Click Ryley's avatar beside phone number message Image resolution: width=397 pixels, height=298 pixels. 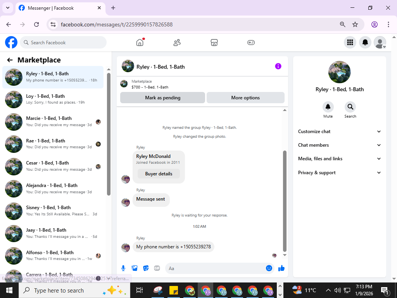126,248
